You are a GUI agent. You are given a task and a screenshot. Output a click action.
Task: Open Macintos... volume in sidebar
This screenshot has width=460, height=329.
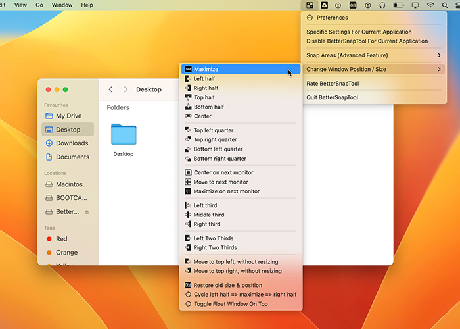68,184
